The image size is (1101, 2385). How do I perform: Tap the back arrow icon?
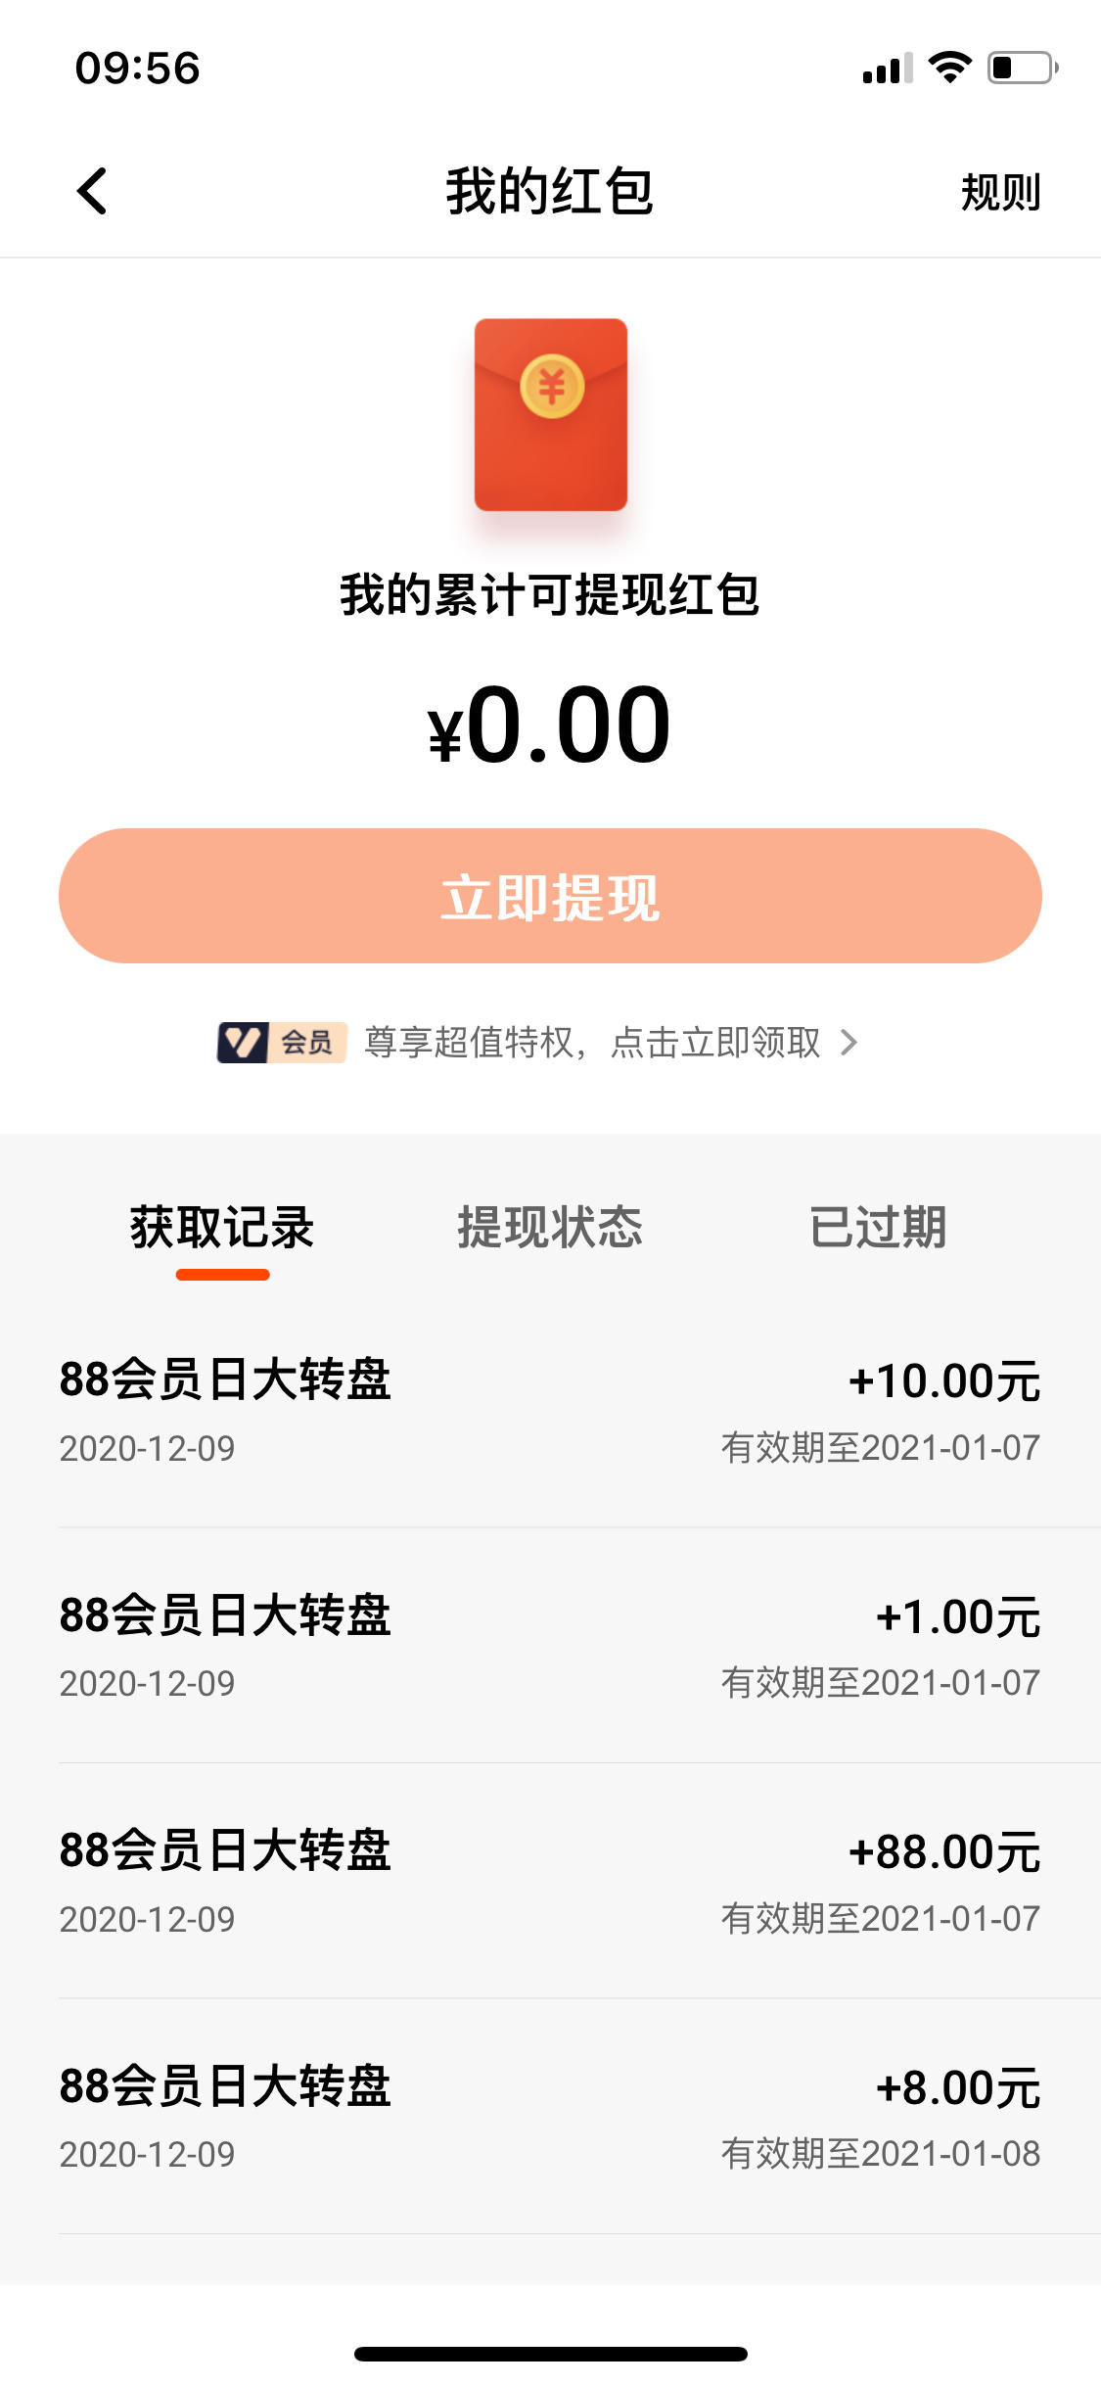pyautogui.click(x=92, y=191)
